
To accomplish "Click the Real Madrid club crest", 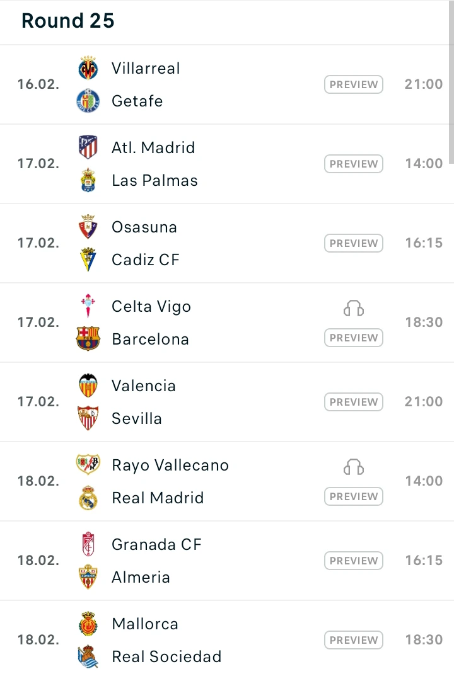I will point(88,498).
